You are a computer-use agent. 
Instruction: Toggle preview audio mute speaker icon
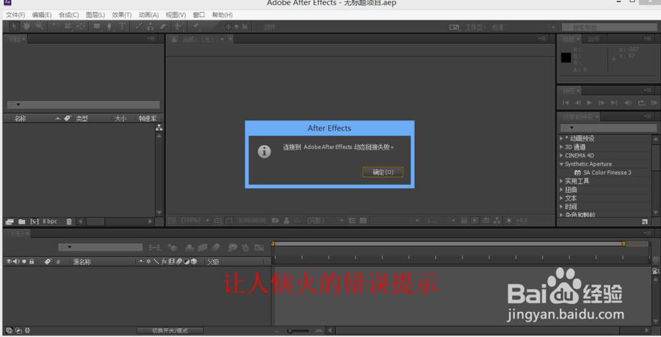[628, 103]
